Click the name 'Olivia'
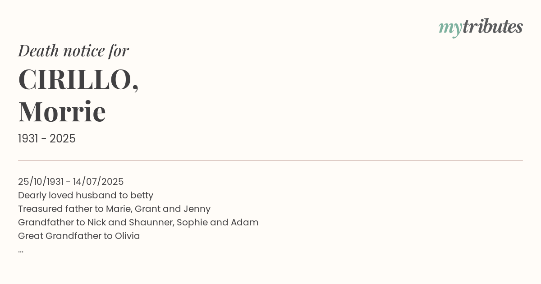 point(128,236)
